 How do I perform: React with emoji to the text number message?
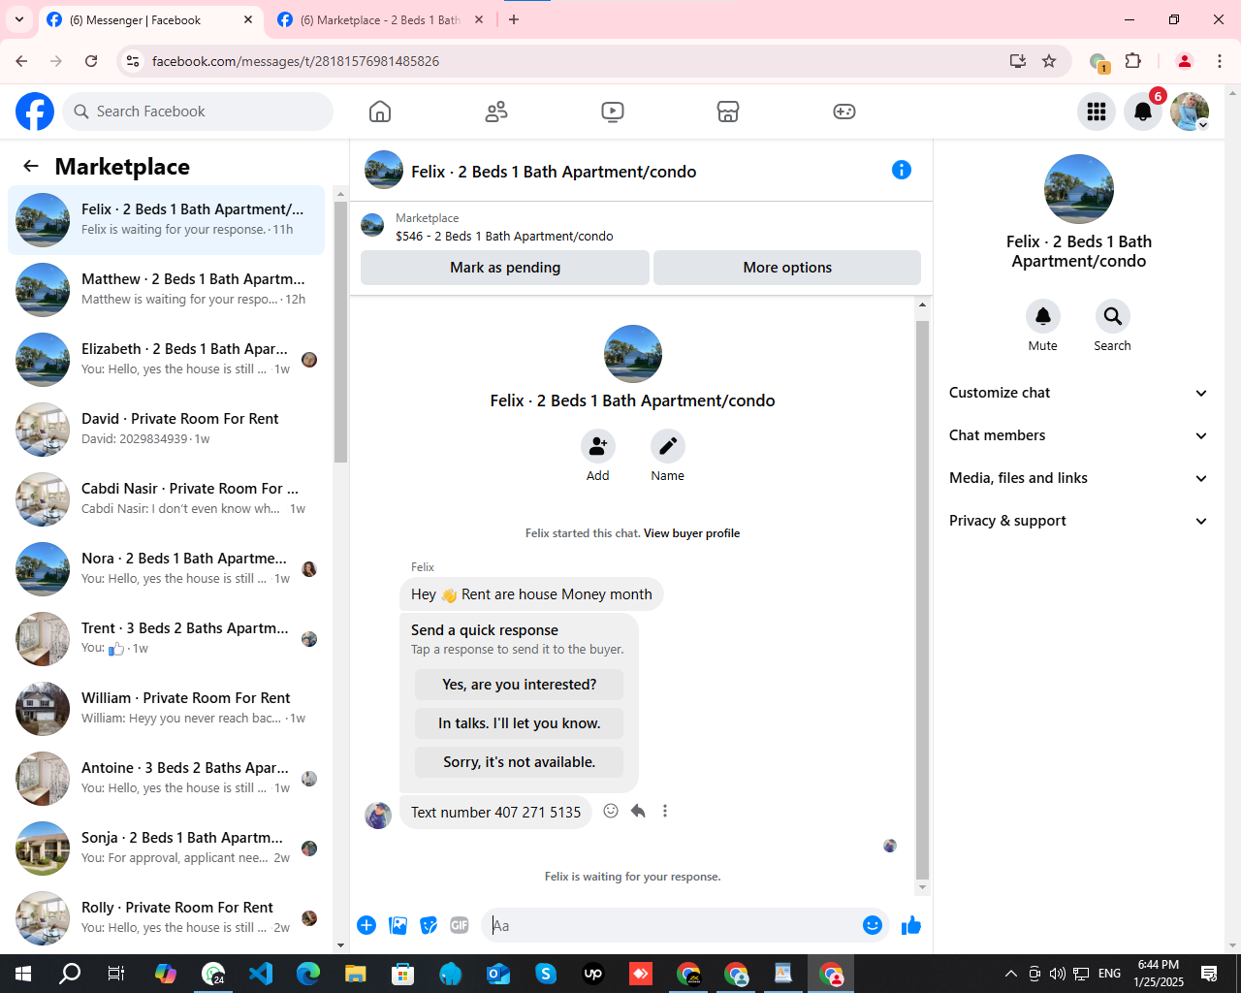(611, 811)
